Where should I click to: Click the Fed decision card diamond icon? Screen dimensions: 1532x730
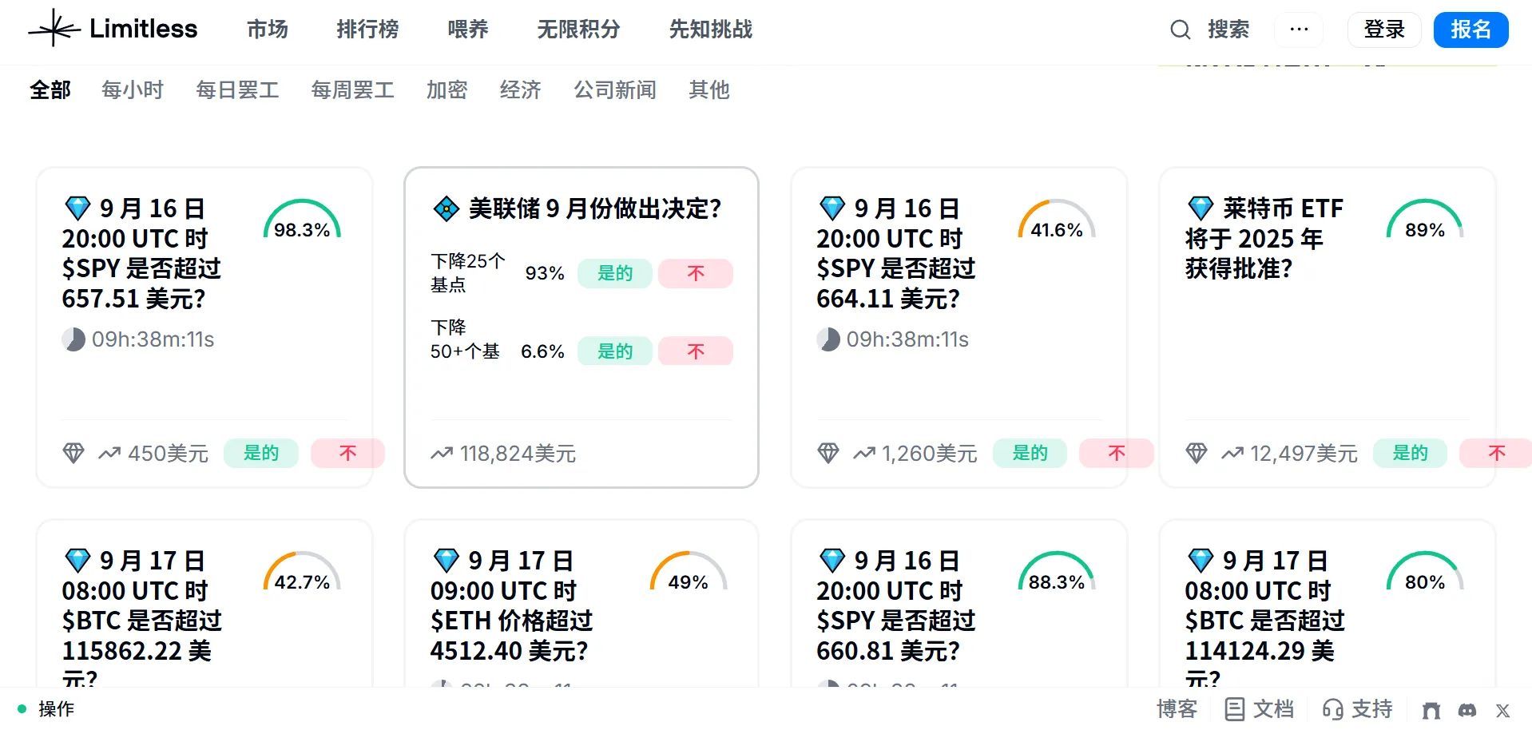tap(446, 208)
